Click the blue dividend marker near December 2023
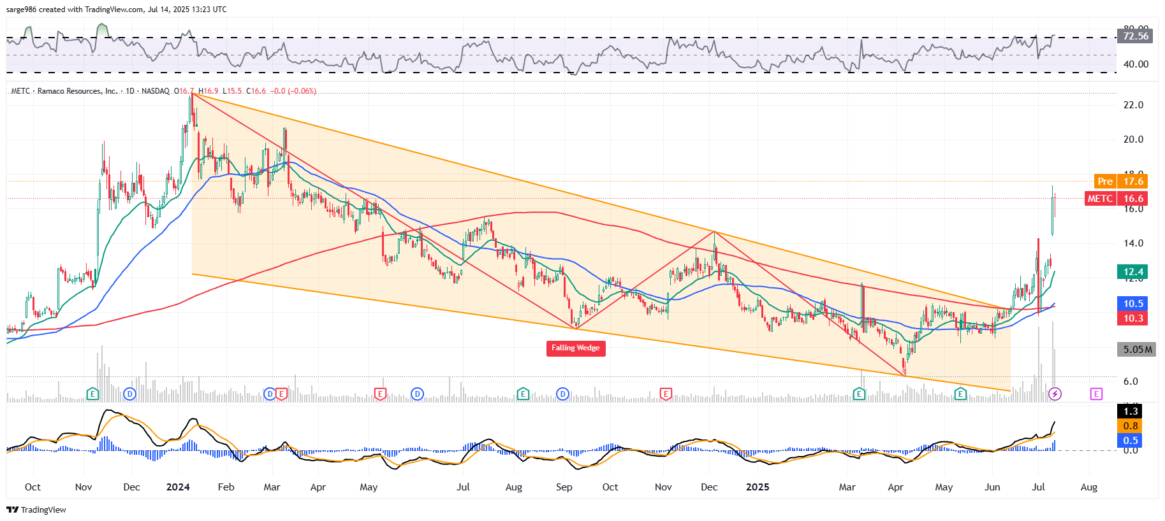Viewport: 1165px width, 521px height. pyautogui.click(x=129, y=394)
